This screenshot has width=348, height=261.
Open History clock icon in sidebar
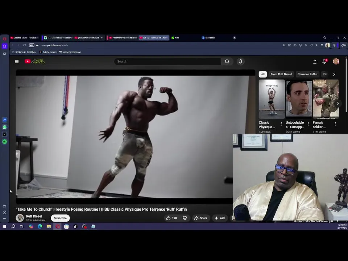click(x=4, y=212)
